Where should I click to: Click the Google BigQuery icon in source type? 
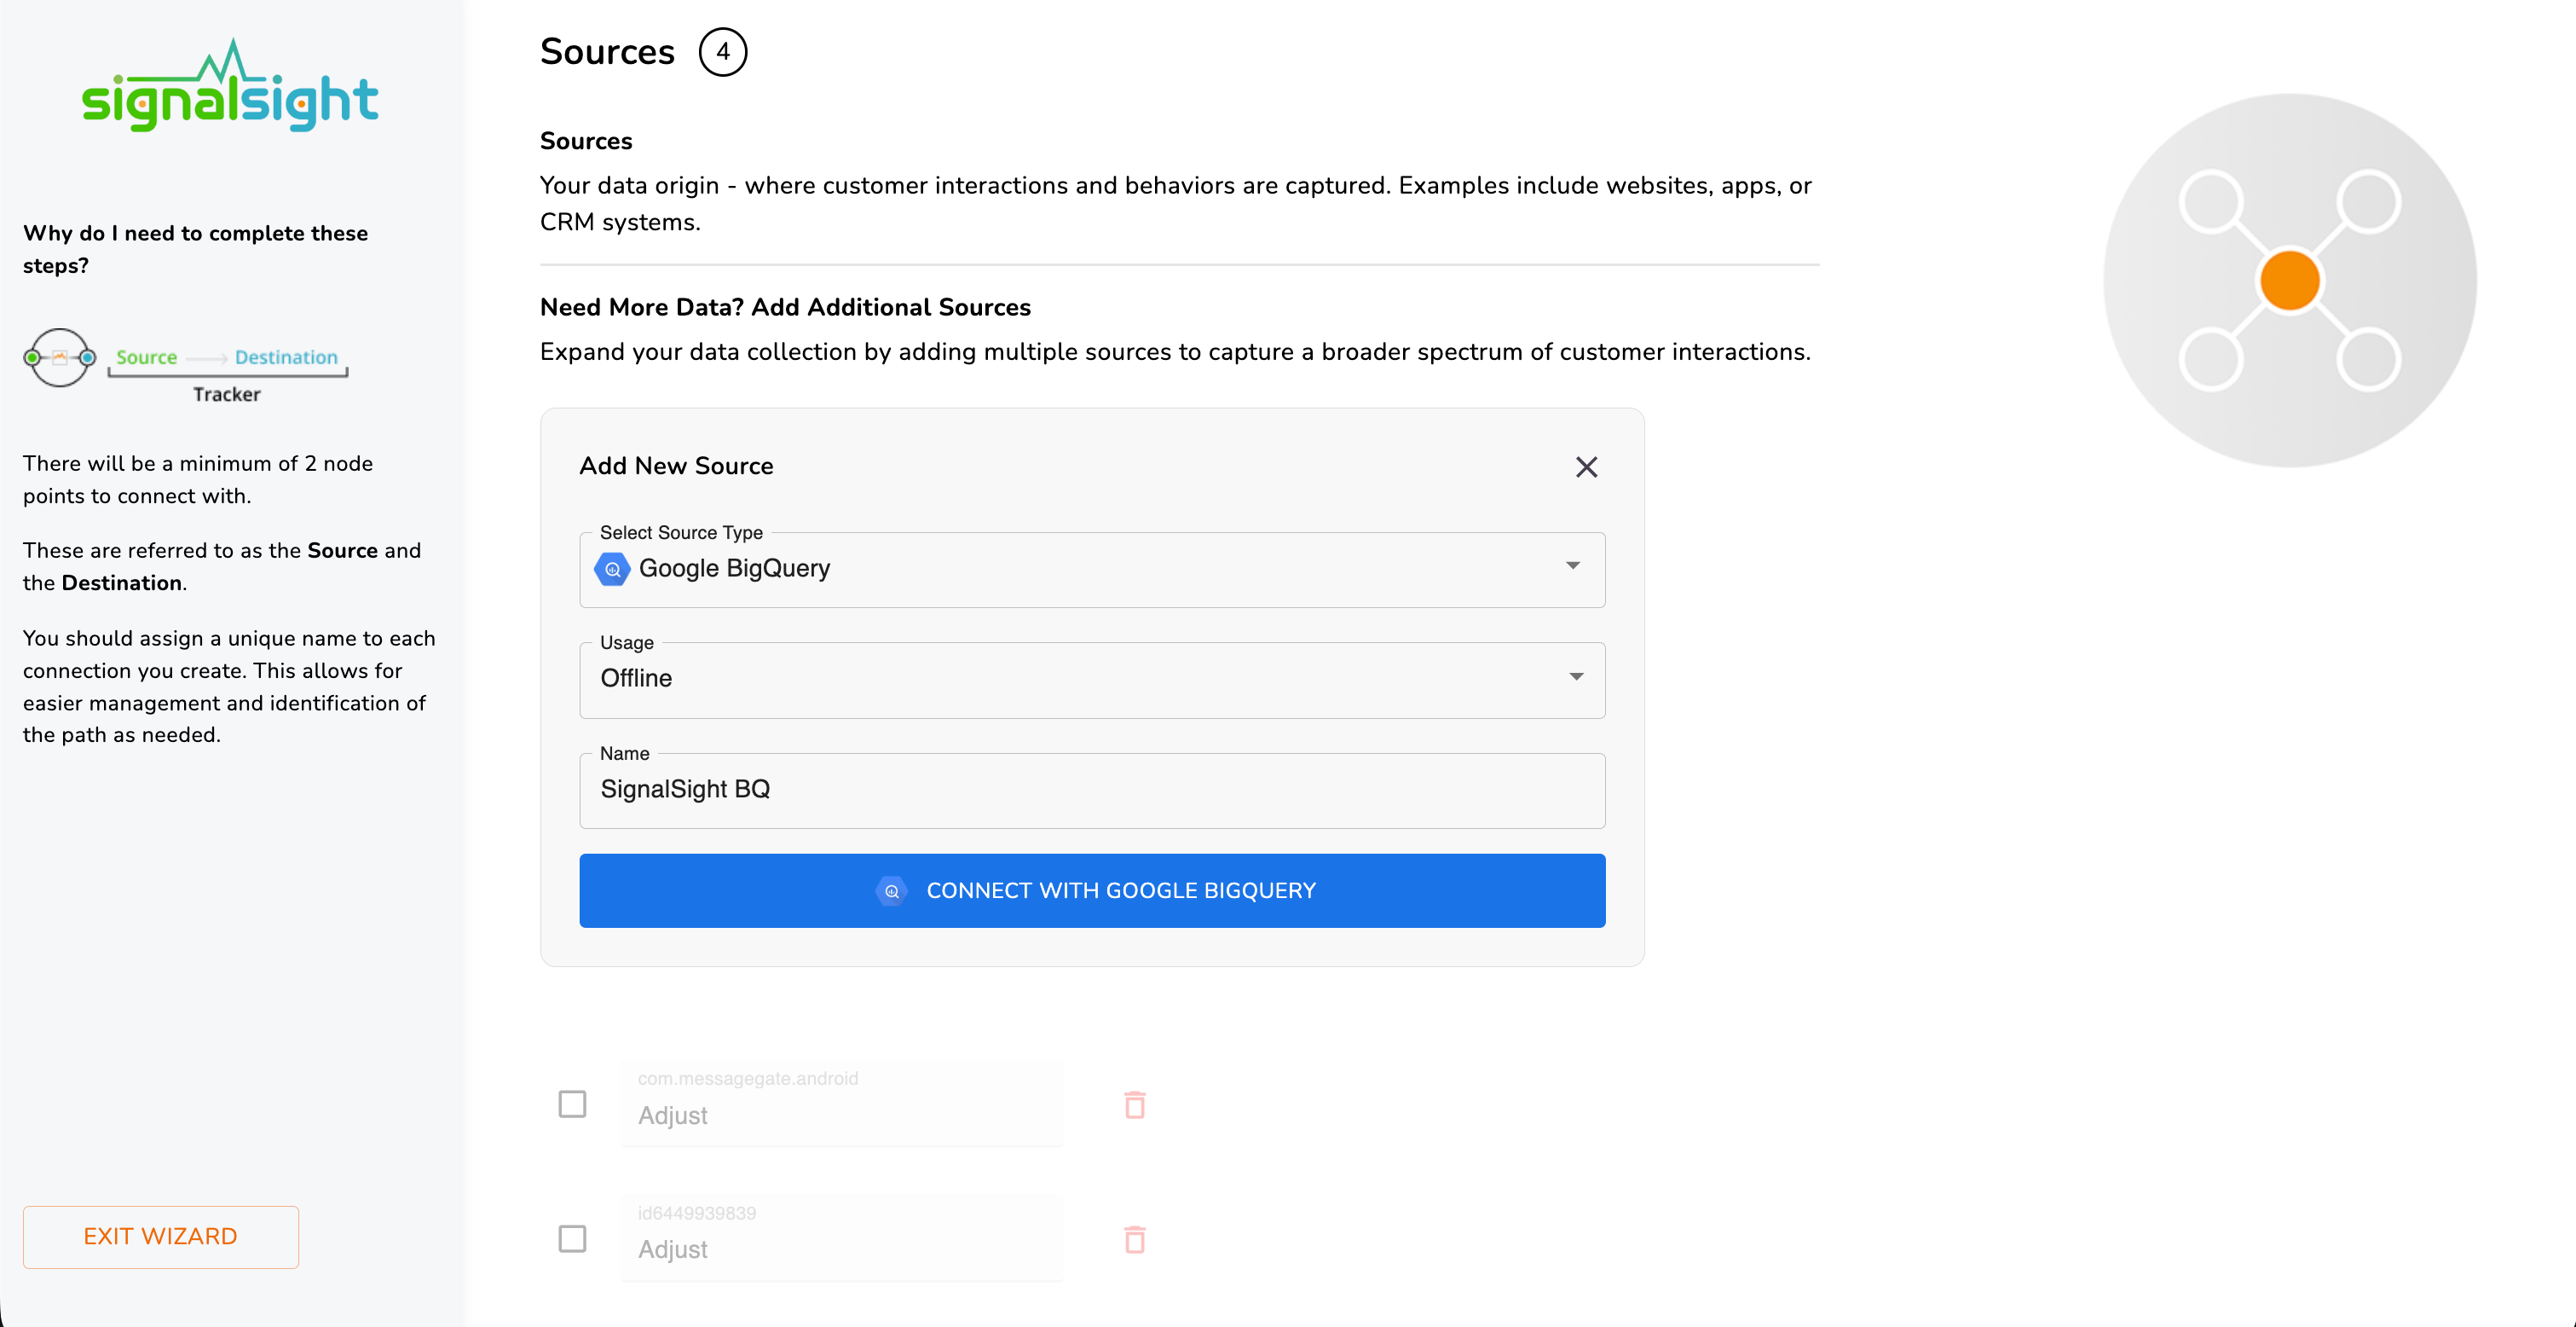(612, 570)
